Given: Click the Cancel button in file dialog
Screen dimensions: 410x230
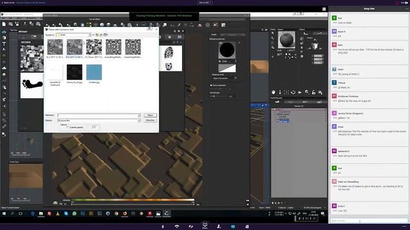Looking at the screenshot, I should click(150, 120).
